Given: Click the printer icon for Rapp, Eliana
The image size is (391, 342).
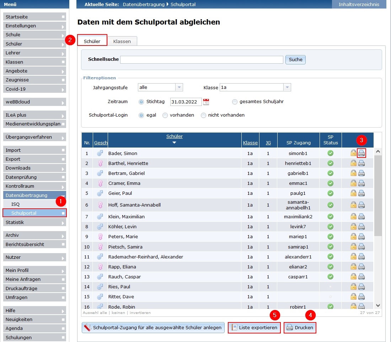Looking at the screenshot, I should (x=361, y=267).
